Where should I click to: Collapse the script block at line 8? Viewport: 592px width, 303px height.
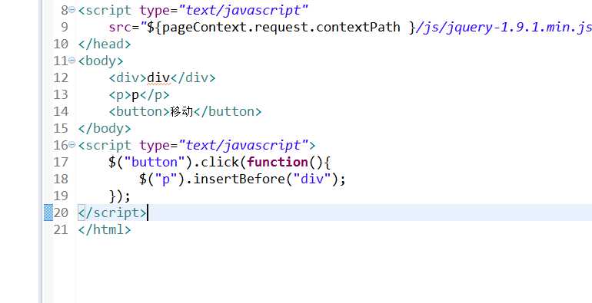72,10
